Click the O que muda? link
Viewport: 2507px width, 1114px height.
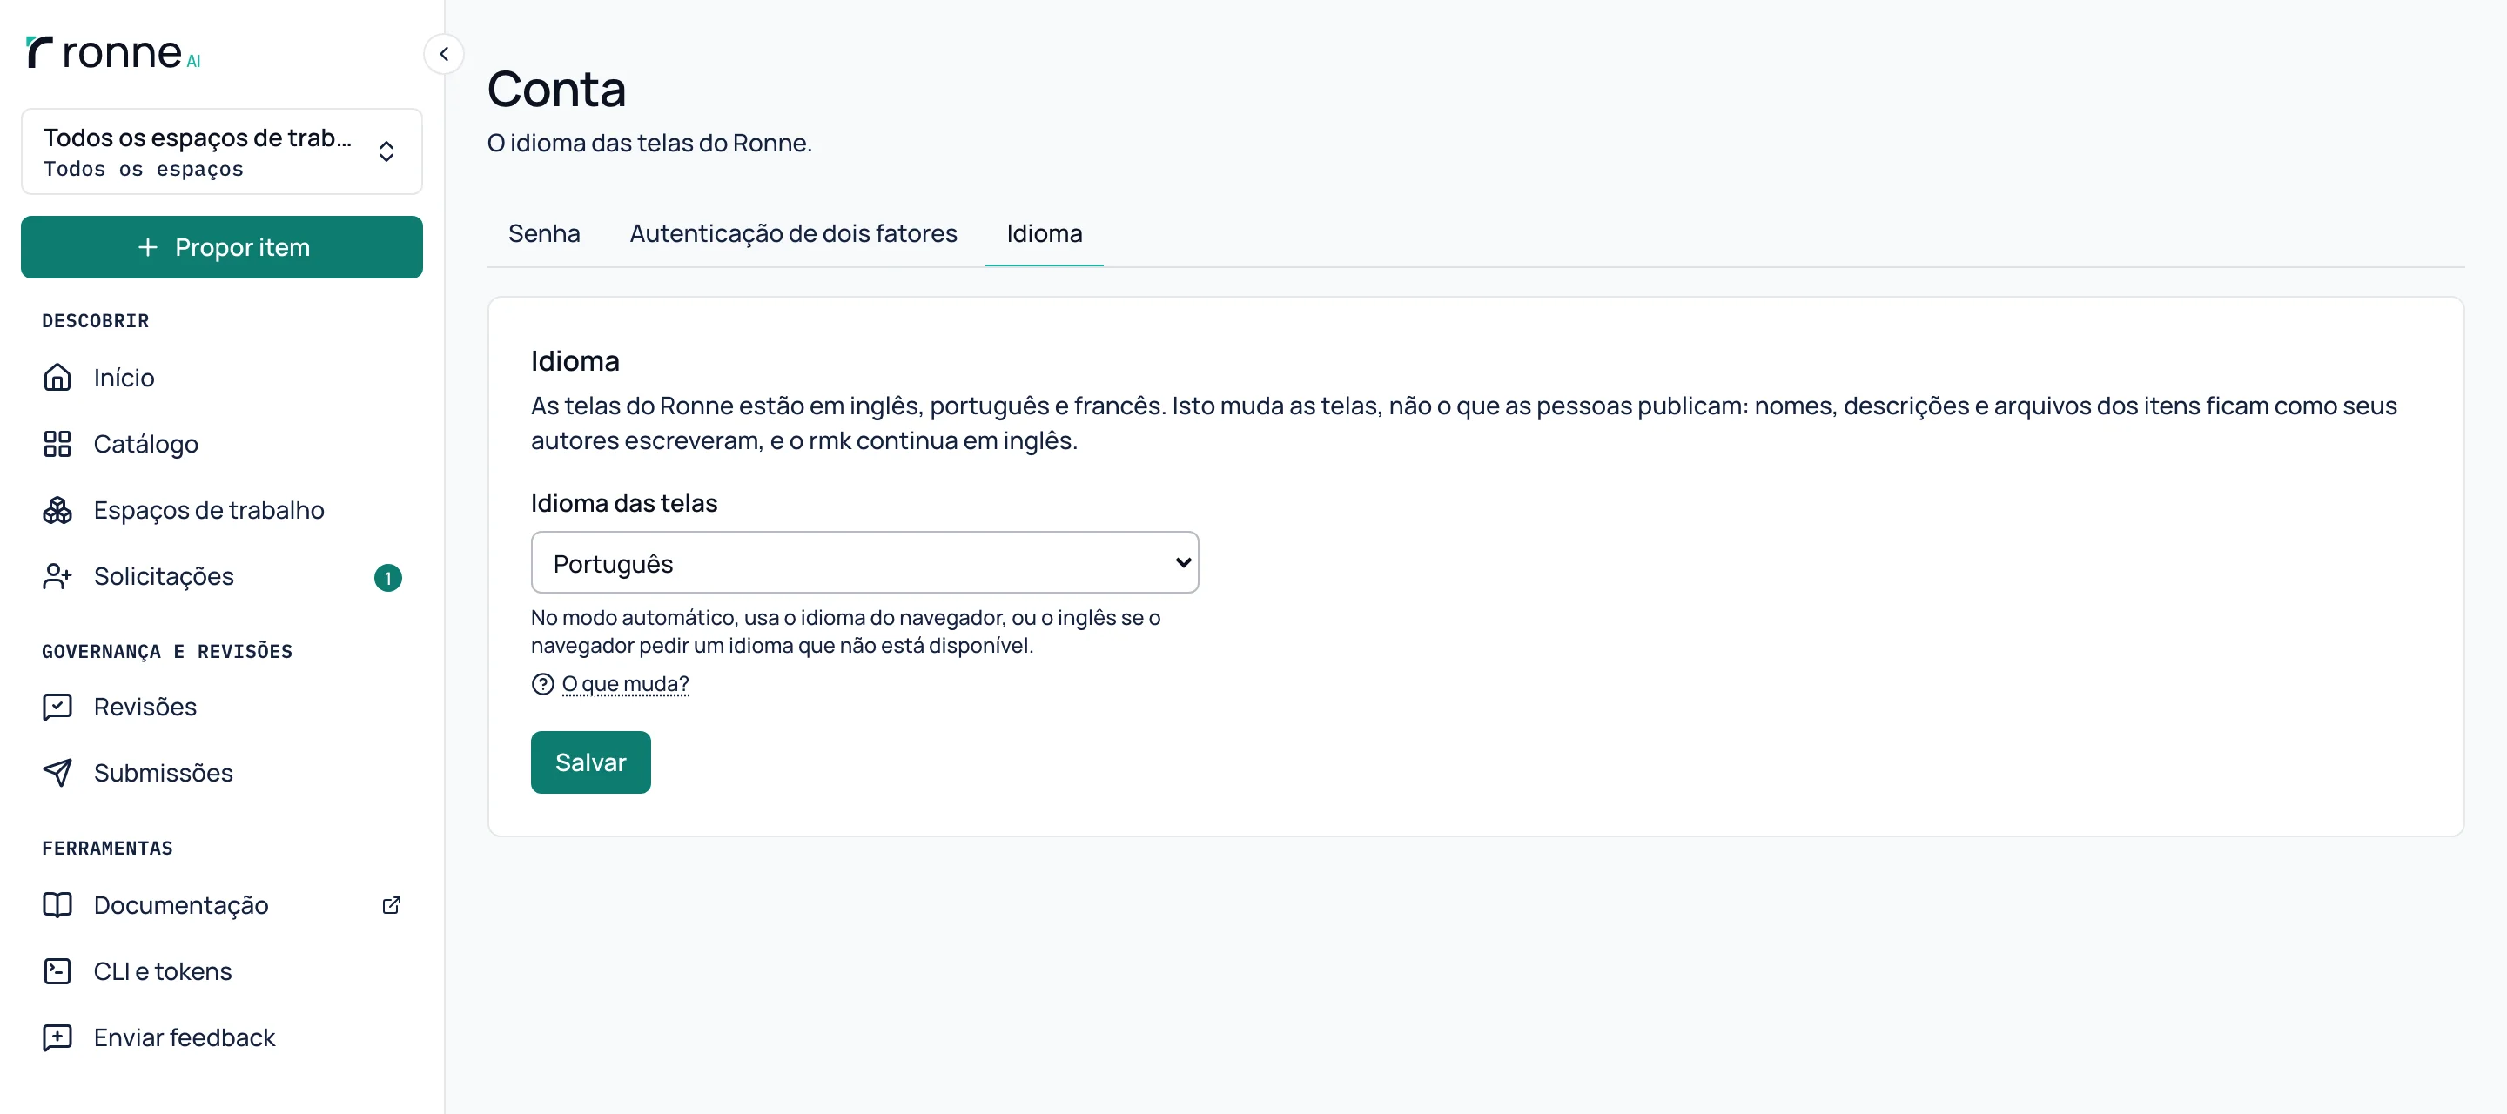(625, 684)
